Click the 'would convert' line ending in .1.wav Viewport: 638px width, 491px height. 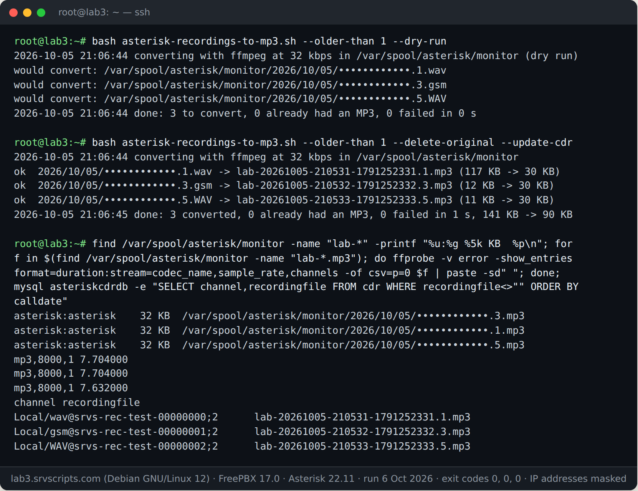coord(230,70)
